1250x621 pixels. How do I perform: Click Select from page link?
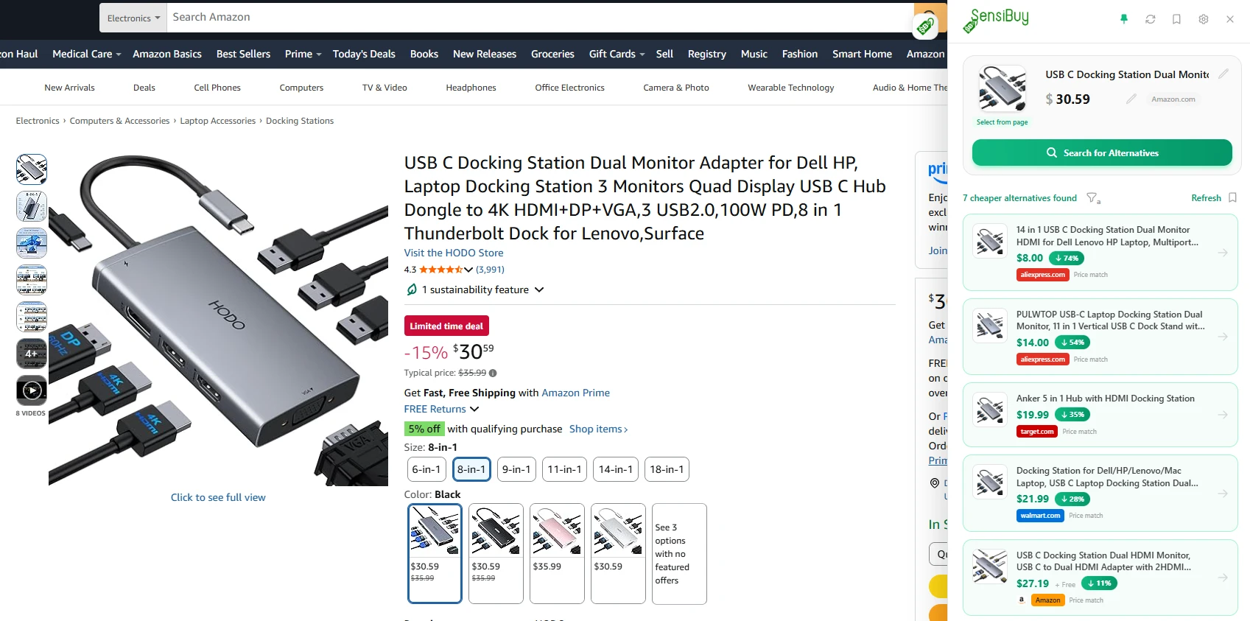coord(1002,122)
